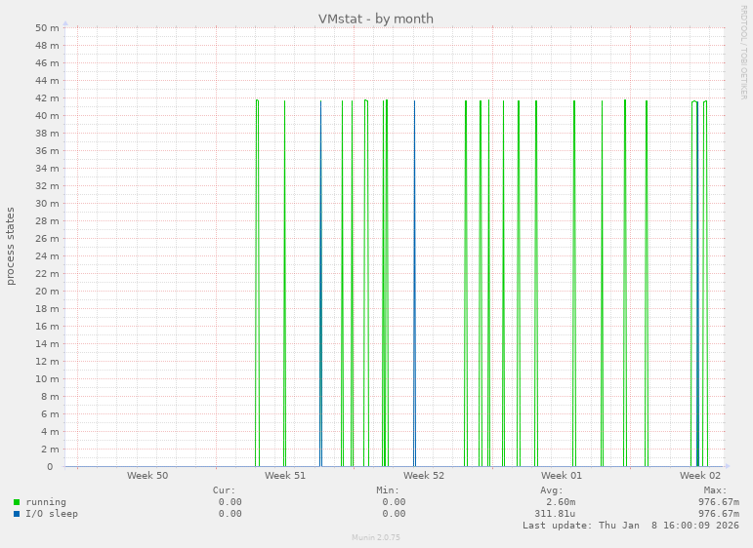The width and height of the screenshot is (753, 548).
Task: Click the 'Cur:' column header
Action: (x=225, y=490)
